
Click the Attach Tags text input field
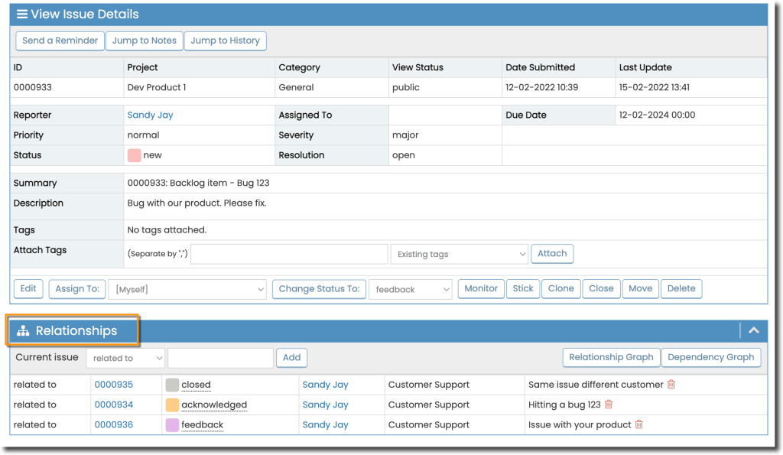pos(288,254)
